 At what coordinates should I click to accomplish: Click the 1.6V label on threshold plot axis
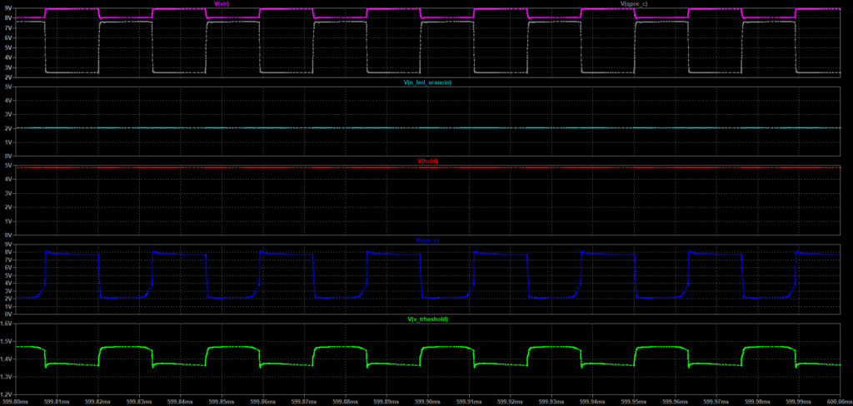[x=7, y=324]
